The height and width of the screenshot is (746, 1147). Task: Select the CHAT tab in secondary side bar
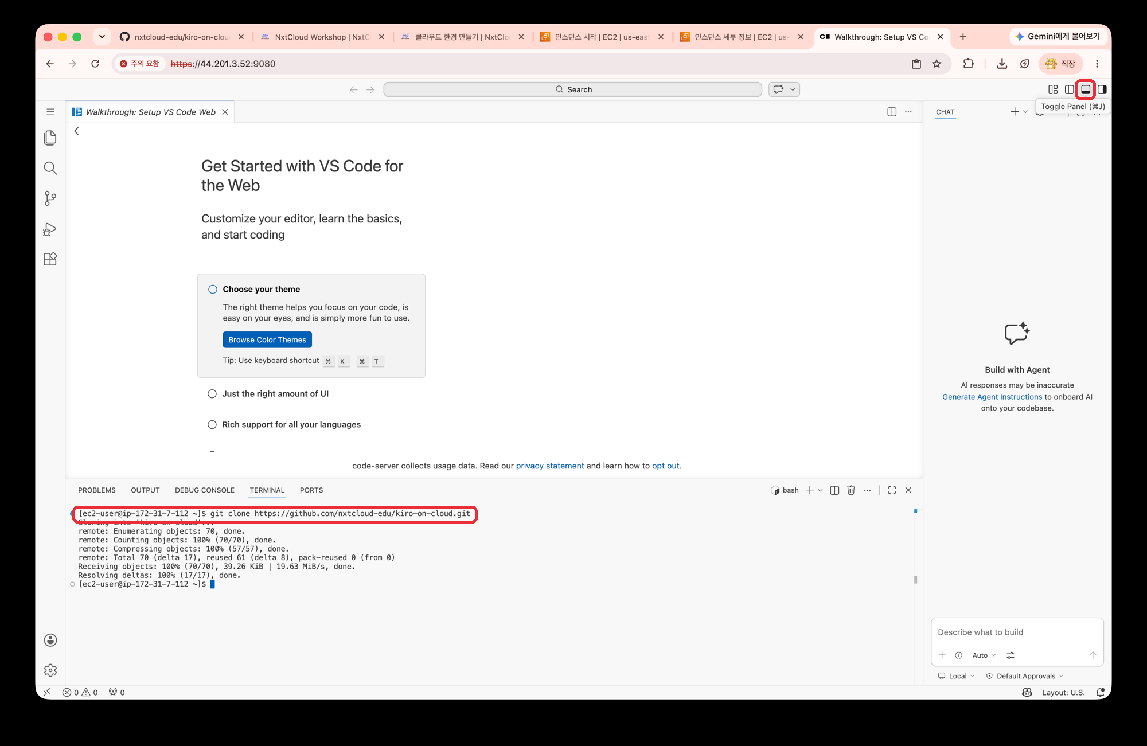point(945,112)
